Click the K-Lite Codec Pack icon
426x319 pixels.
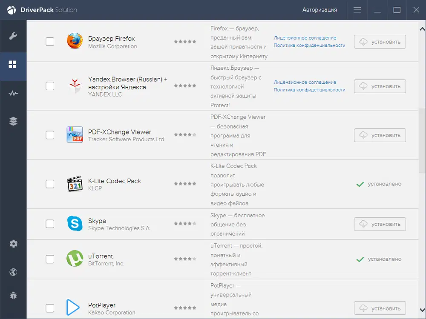pos(75,184)
